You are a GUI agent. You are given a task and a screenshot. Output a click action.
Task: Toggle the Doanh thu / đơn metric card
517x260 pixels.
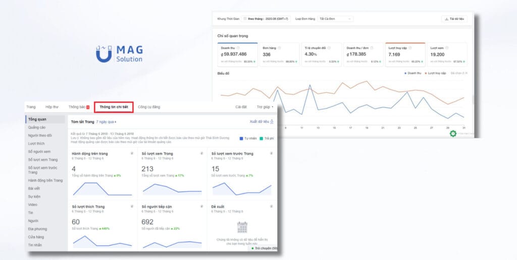[x=363, y=54]
